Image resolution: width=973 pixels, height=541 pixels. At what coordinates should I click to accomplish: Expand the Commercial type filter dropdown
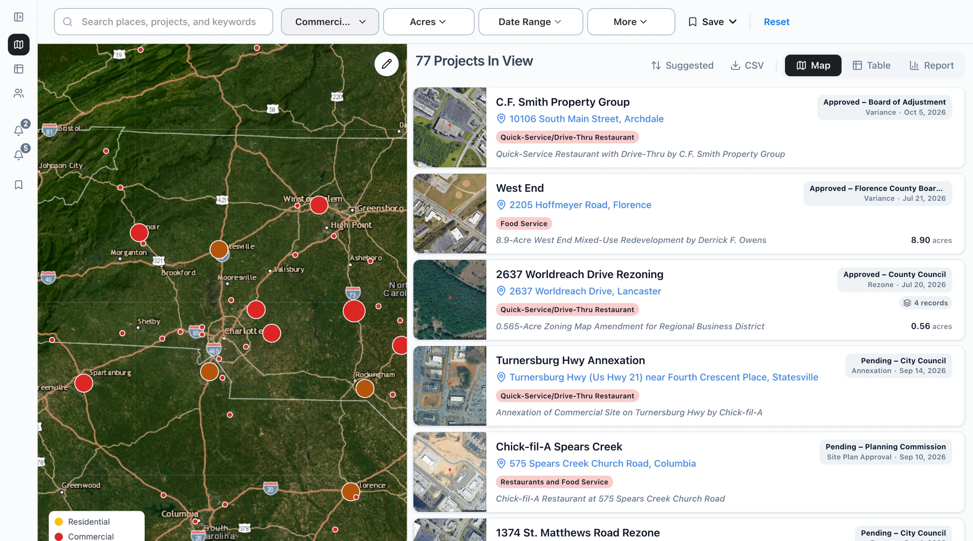[x=330, y=22]
